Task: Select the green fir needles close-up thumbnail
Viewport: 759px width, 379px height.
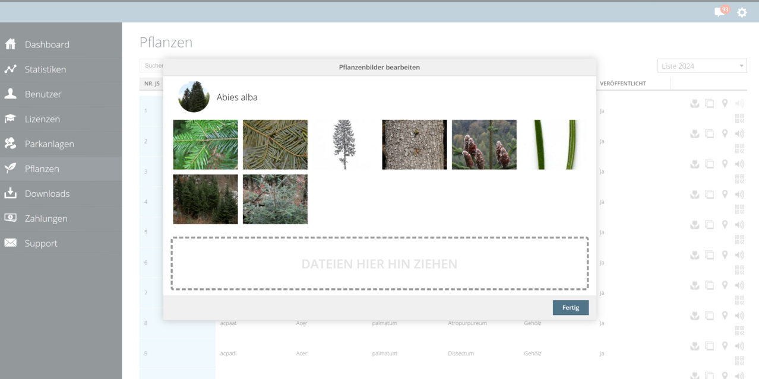Action: (x=205, y=145)
